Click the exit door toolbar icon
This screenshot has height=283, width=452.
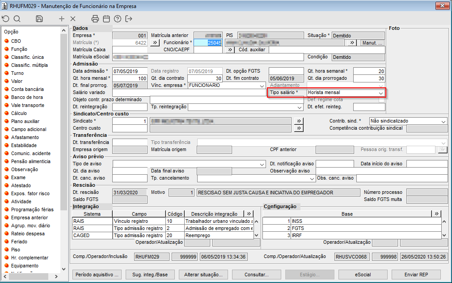click(129, 19)
